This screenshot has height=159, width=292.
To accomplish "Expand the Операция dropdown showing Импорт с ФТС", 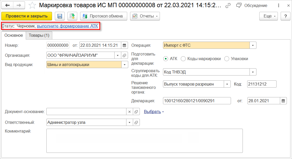I will [x=253, y=45].
